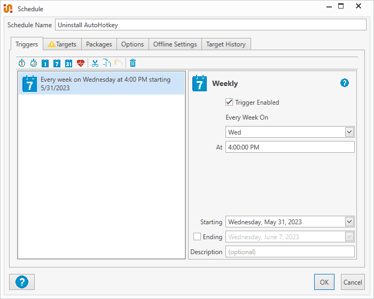The width and height of the screenshot is (374, 299).
Task: Go to the Offline Settings tab
Action: point(175,44)
